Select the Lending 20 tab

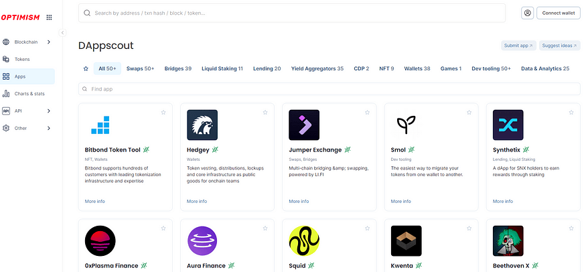coord(267,69)
